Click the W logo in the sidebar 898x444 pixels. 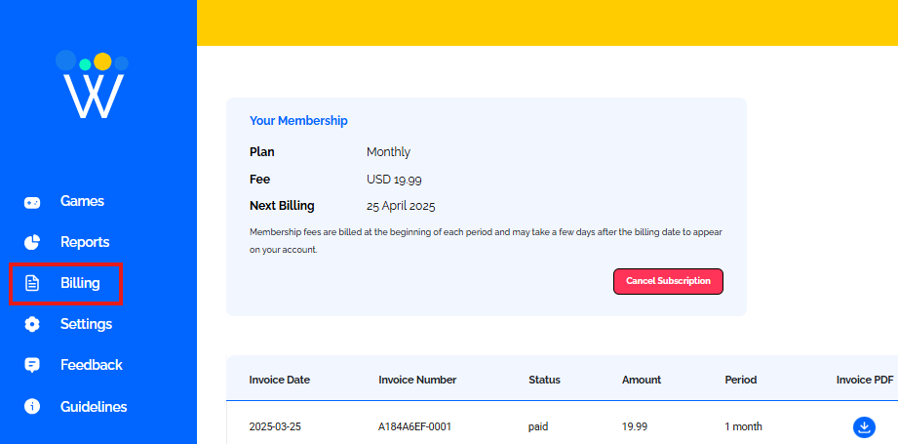(x=93, y=85)
